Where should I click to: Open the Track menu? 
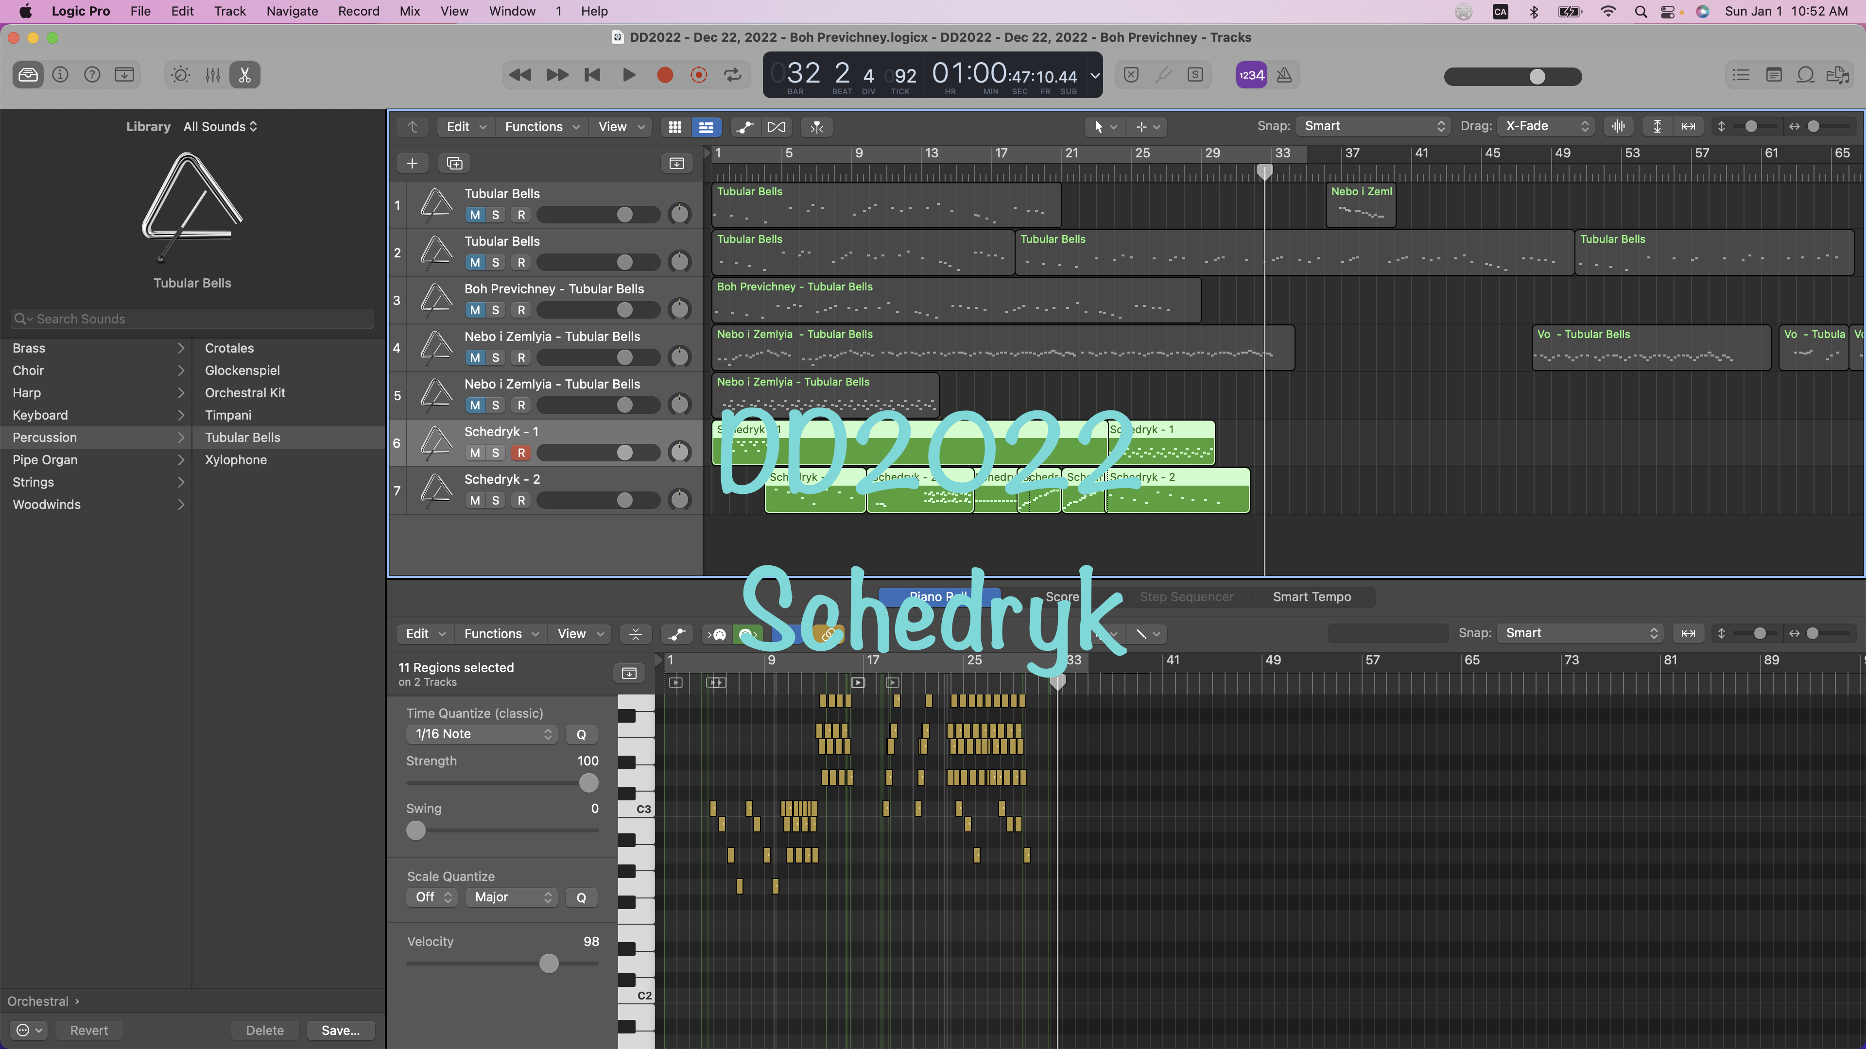pyautogui.click(x=230, y=11)
